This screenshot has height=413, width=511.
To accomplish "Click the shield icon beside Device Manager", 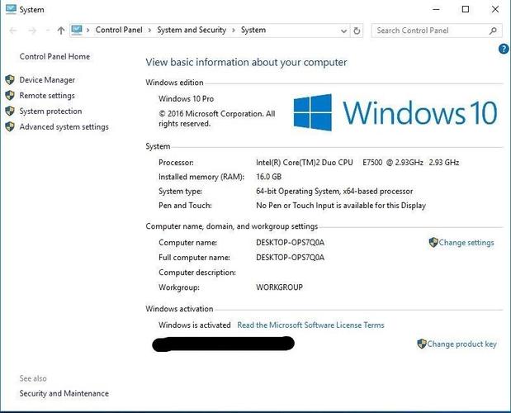I will pos(10,80).
